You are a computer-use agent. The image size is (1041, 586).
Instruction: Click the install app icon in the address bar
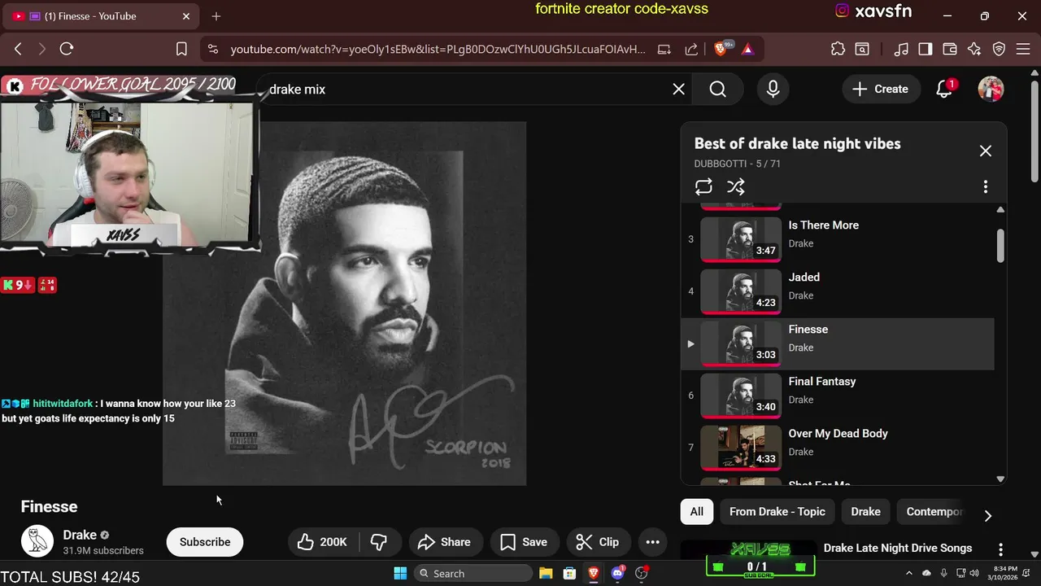coord(664,49)
